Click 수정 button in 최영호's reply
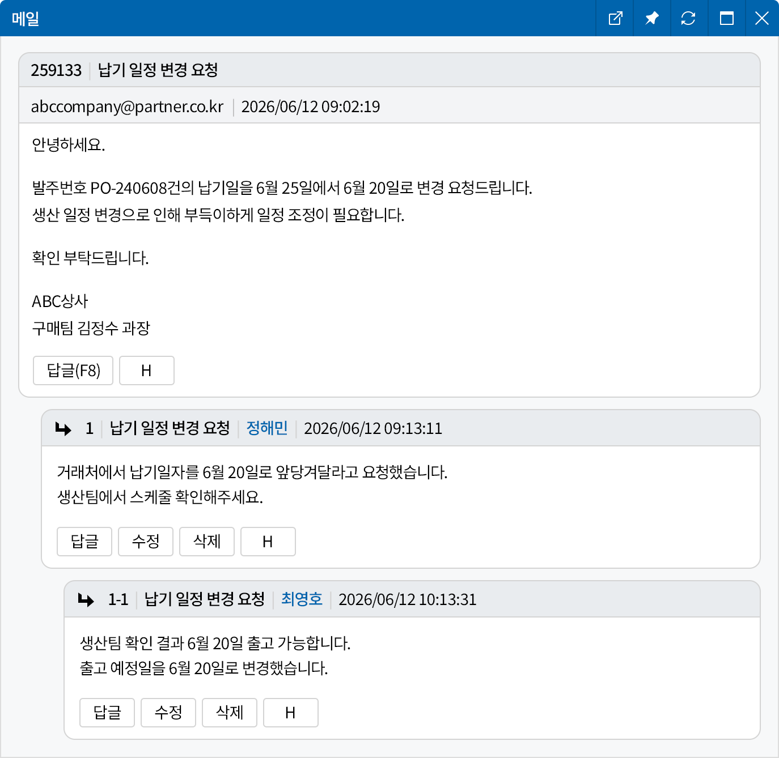Image resolution: width=779 pixels, height=758 pixels. point(168,713)
